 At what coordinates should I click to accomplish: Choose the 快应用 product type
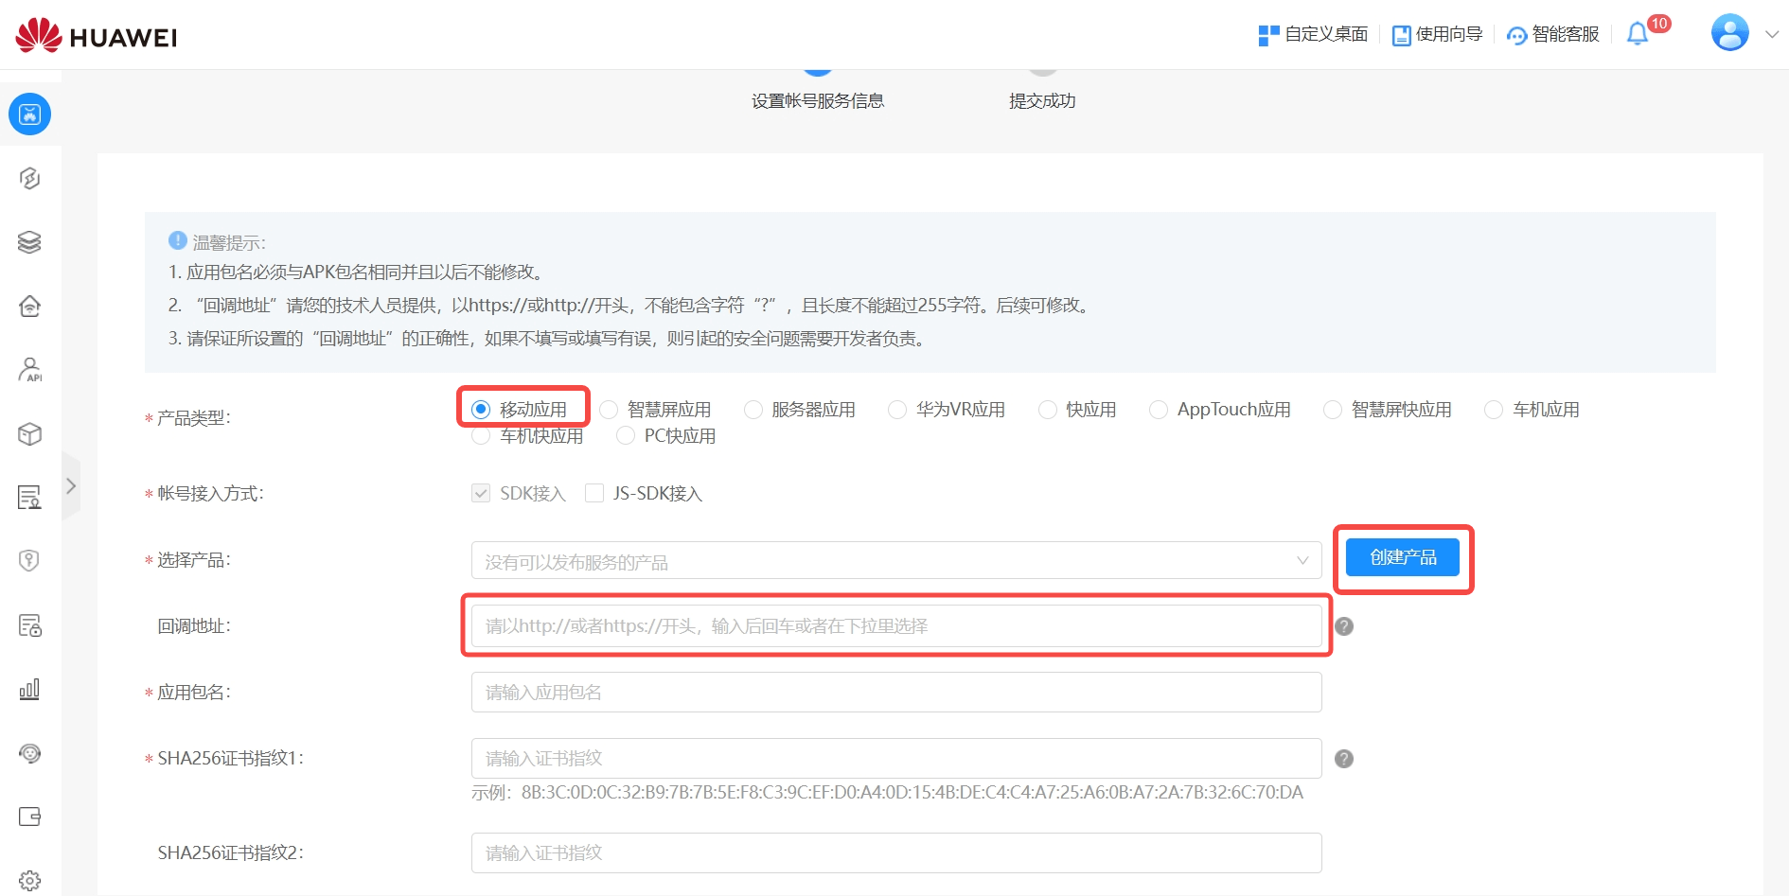1048,410
